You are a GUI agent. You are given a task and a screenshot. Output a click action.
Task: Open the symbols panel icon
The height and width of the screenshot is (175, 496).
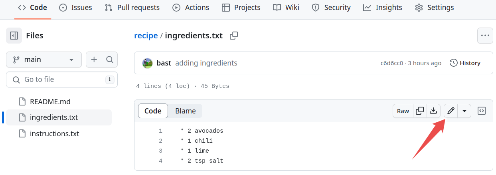482,111
